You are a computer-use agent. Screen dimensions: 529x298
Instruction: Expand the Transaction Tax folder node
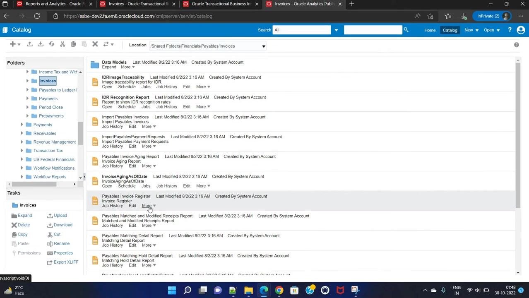click(22, 151)
